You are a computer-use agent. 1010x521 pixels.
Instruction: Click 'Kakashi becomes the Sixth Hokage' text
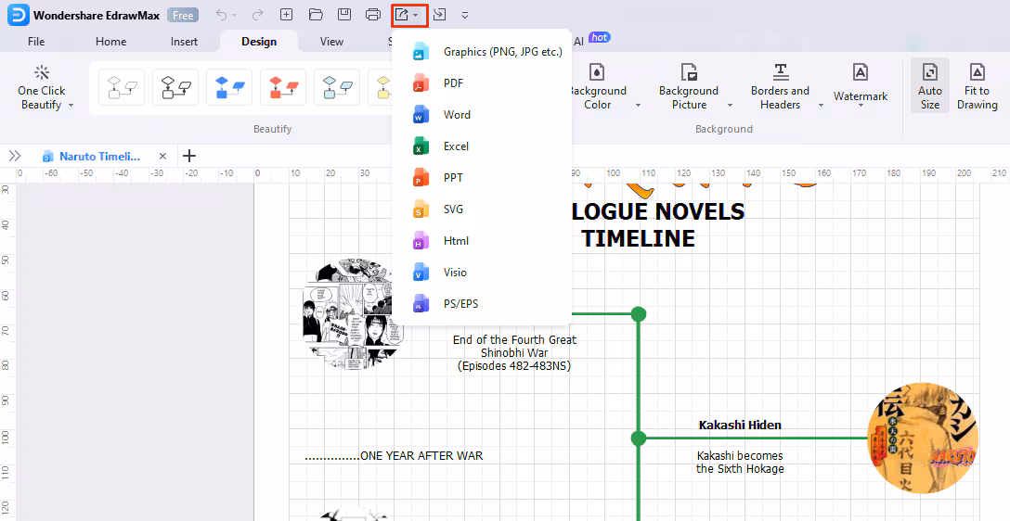point(740,463)
